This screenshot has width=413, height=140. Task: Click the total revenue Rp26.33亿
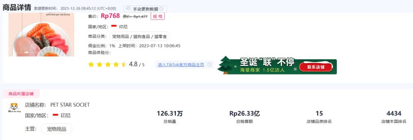(x=245, y=113)
